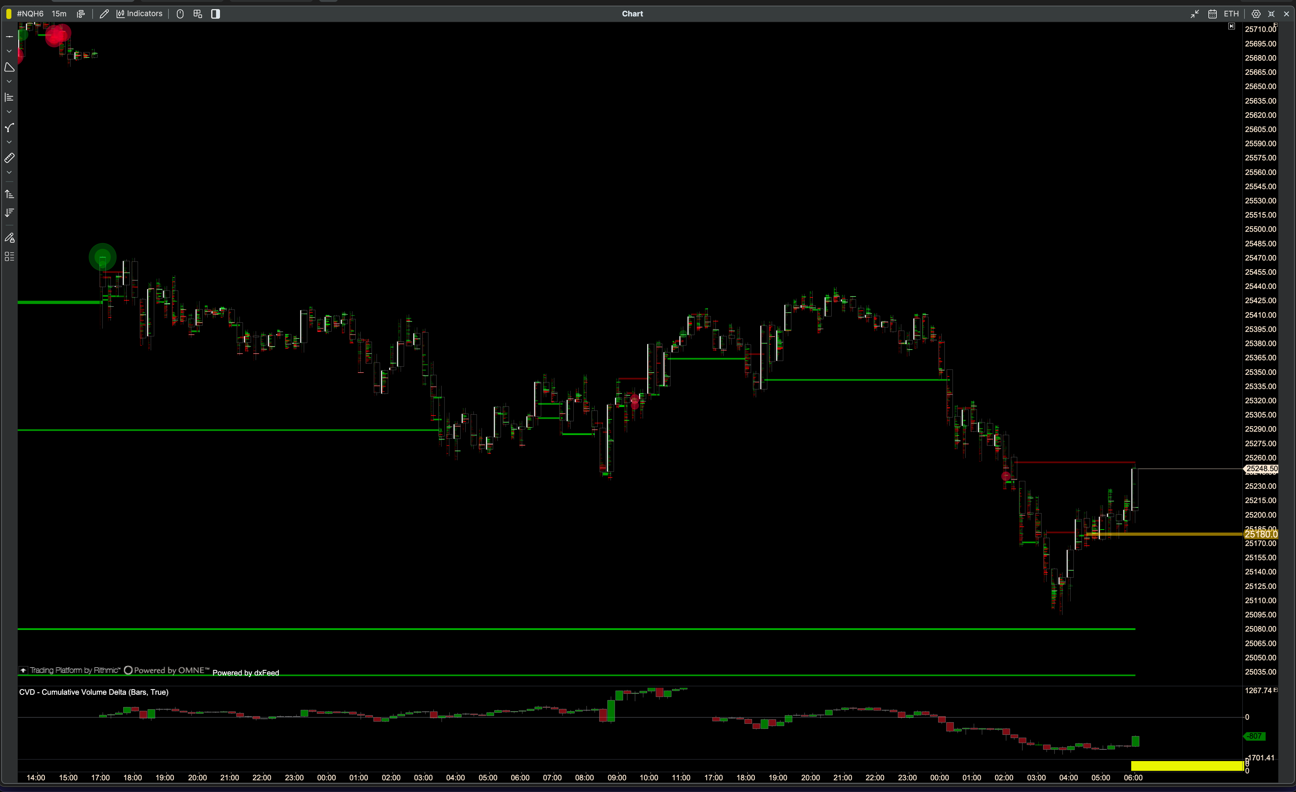1296x792 pixels.
Task: Open the chart layout templates icon
Action: click(x=198, y=14)
